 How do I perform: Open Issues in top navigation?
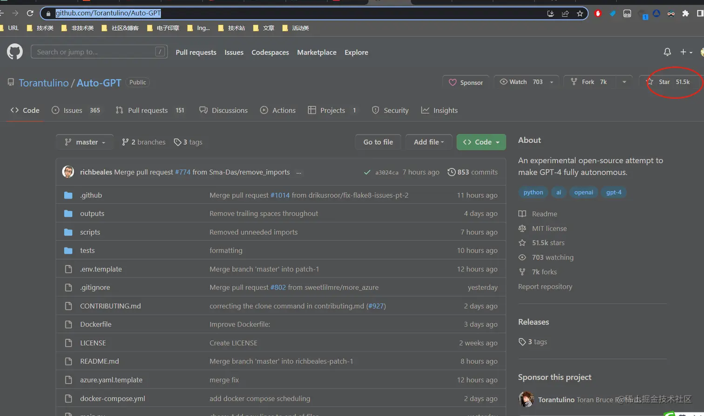(234, 52)
